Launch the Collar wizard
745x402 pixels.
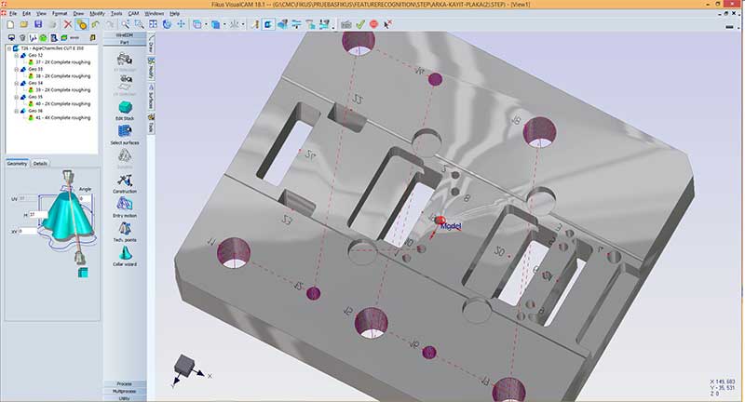point(124,254)
